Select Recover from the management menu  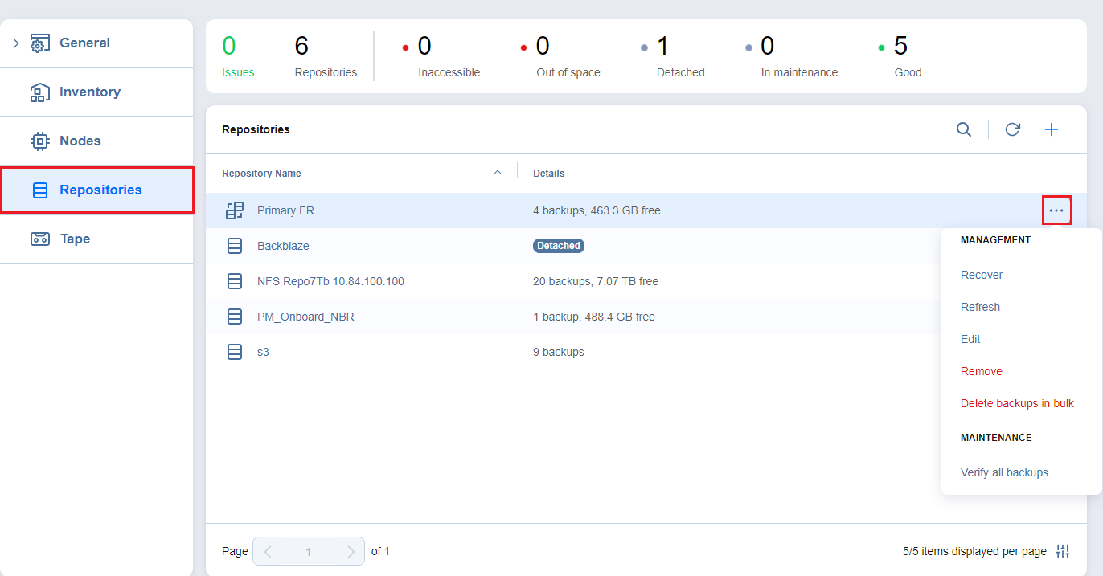coord(982,275)
